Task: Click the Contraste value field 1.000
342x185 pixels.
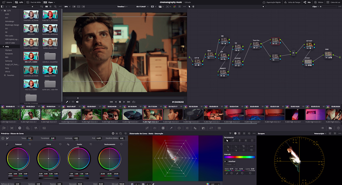Action: coord(76,138)
